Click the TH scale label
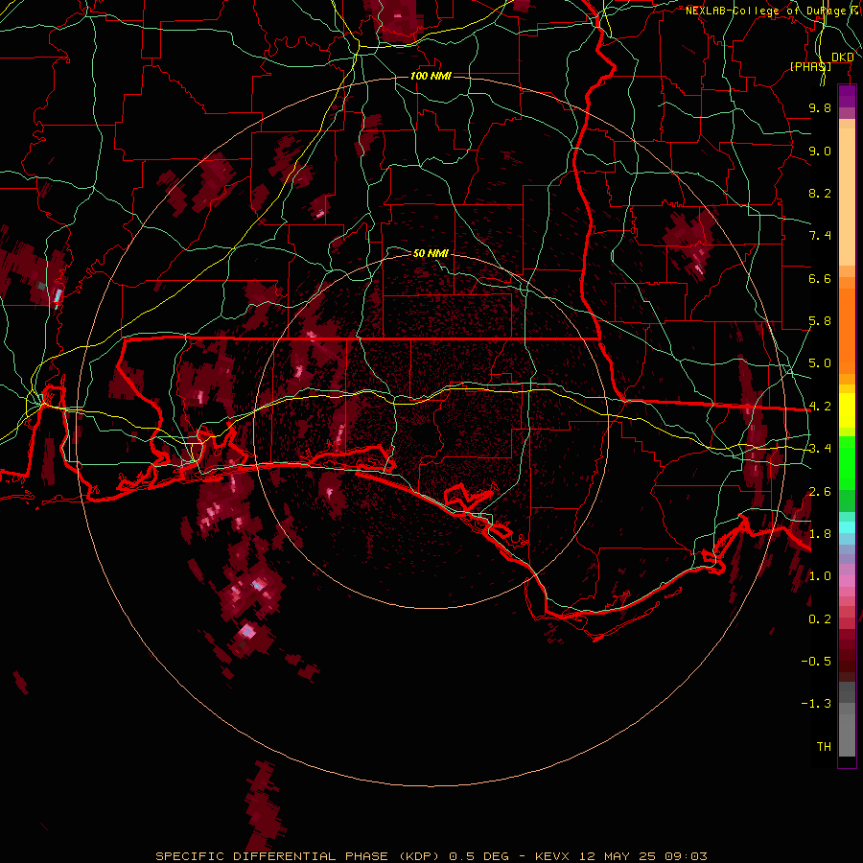The width and height of the screenshot is (863, 863). point(824,747)
